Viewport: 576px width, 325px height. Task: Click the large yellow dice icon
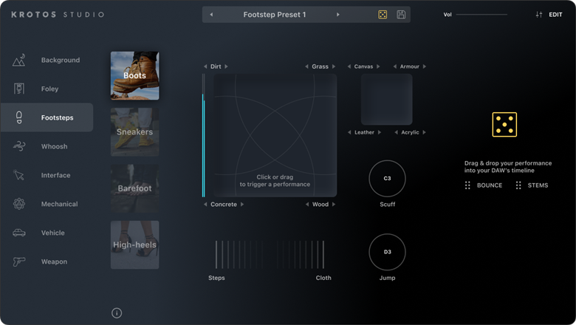[x=504, y=125]
